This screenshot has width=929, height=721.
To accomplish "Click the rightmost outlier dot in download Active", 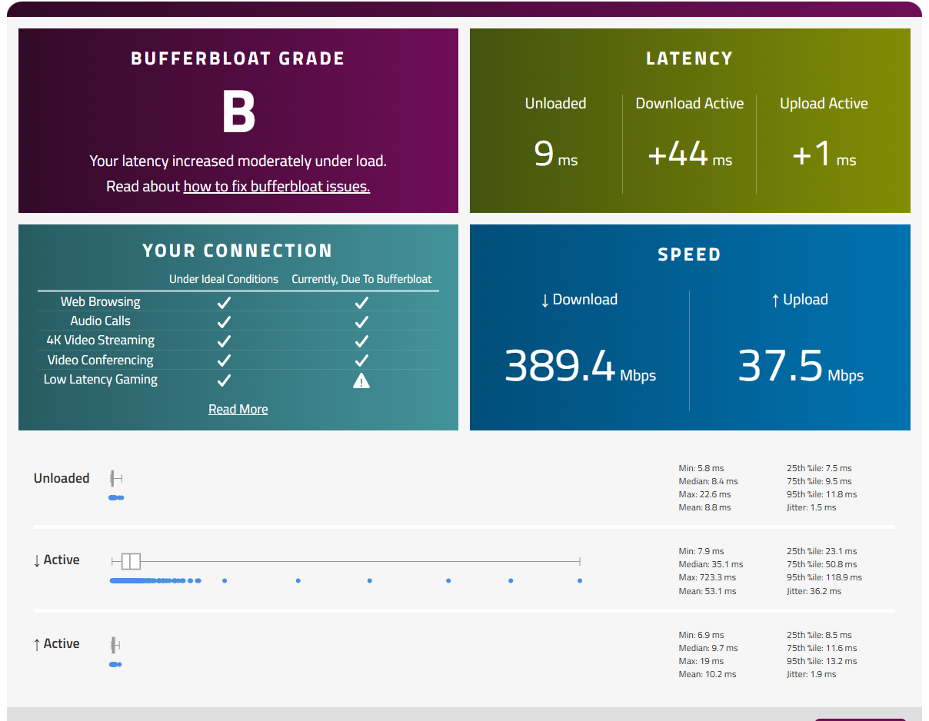I will click(x=580, y=580).
